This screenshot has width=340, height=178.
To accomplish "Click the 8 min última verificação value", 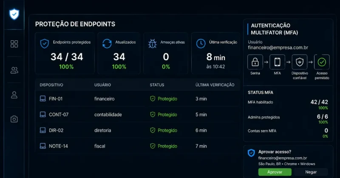I will click(216, 57).
